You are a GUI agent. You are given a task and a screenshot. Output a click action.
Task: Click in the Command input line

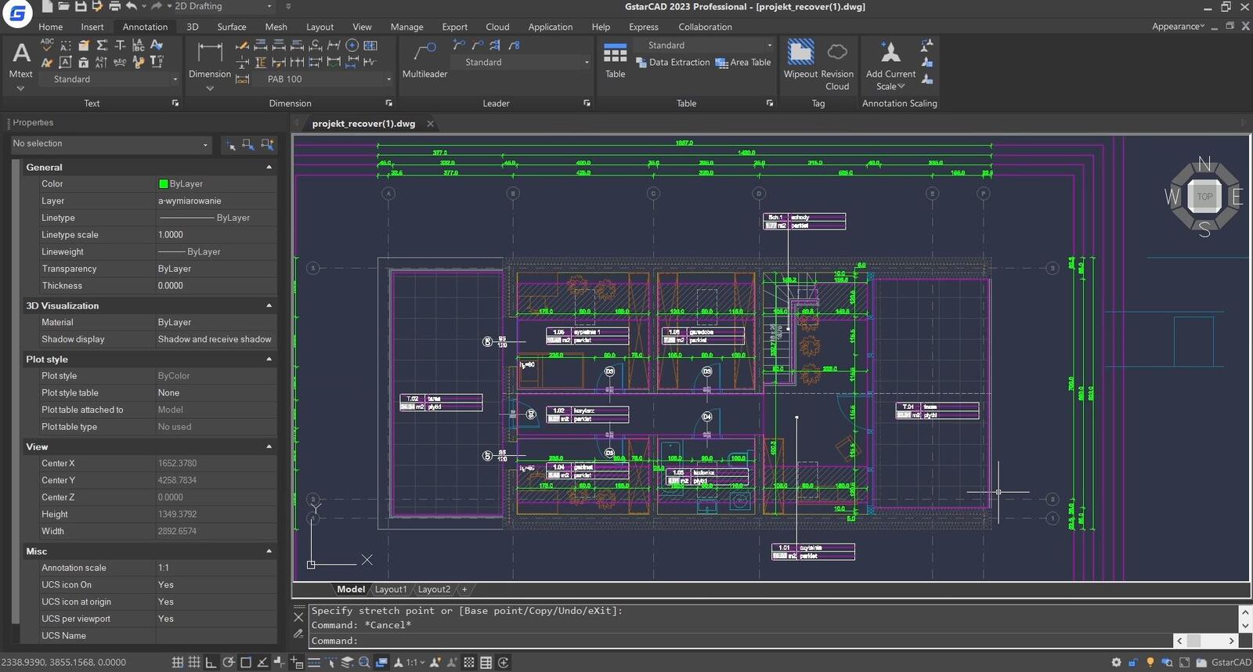(x=705, y=641)
